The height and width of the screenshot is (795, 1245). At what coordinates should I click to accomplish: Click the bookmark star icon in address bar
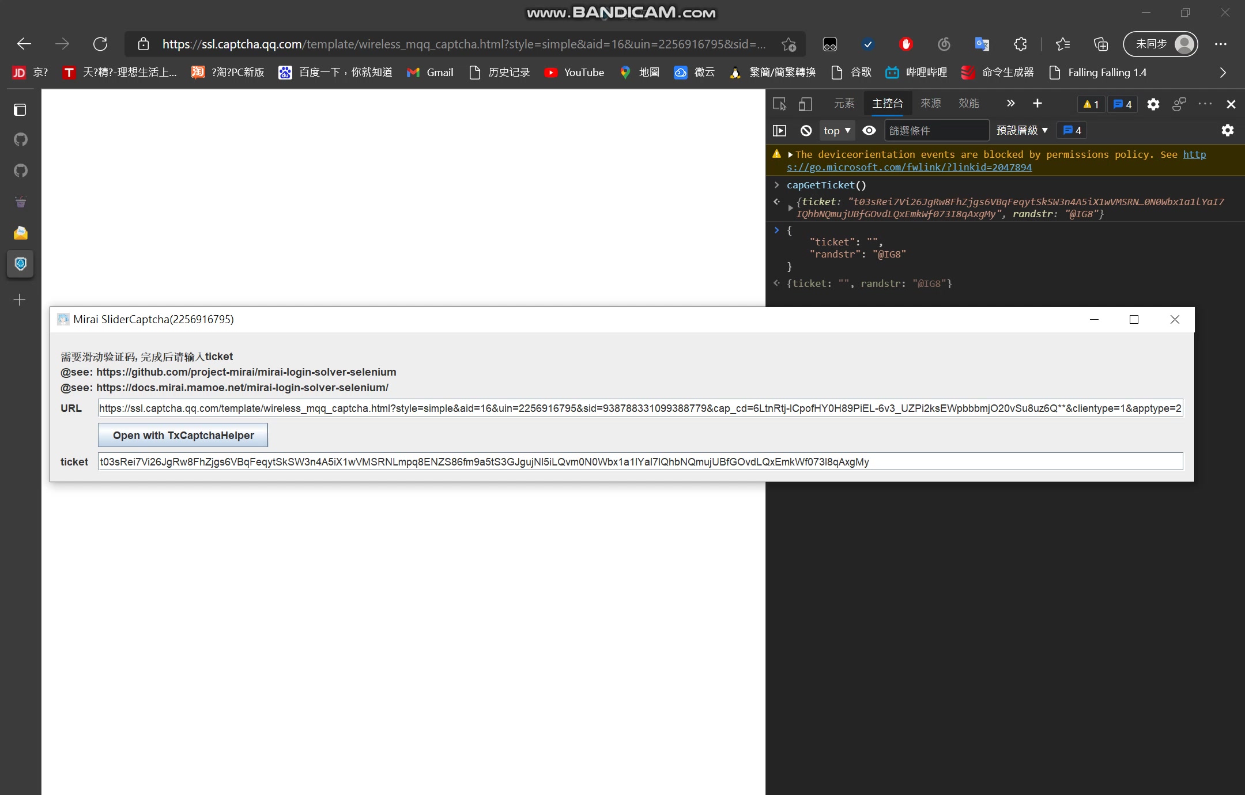click(788, 44)
